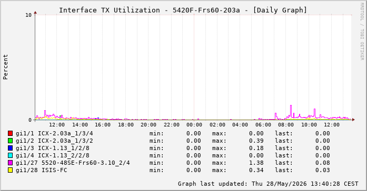Click the Graph last updated timestamp
Viewport: 367px width, 191px height.
point(268,184)
